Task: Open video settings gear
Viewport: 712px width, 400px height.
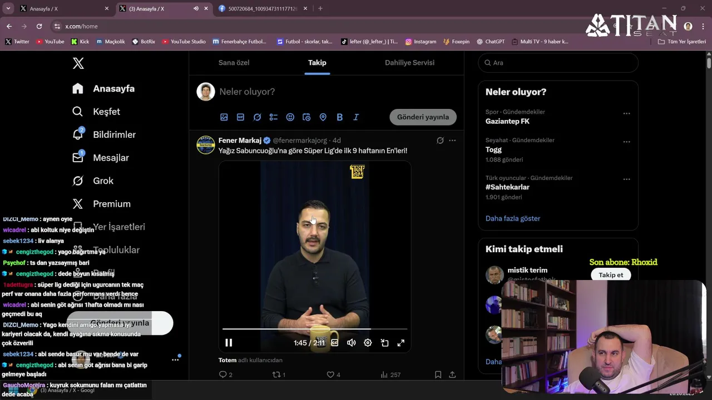Action: (368, 343)
